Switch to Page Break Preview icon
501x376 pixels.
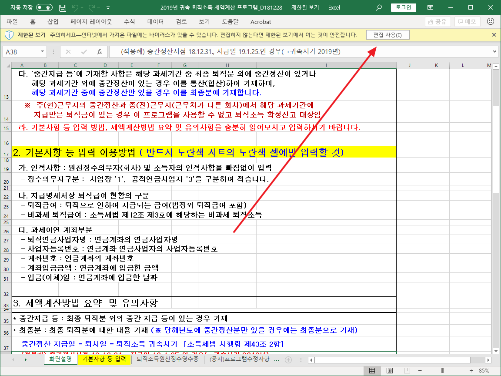point(407,371)
